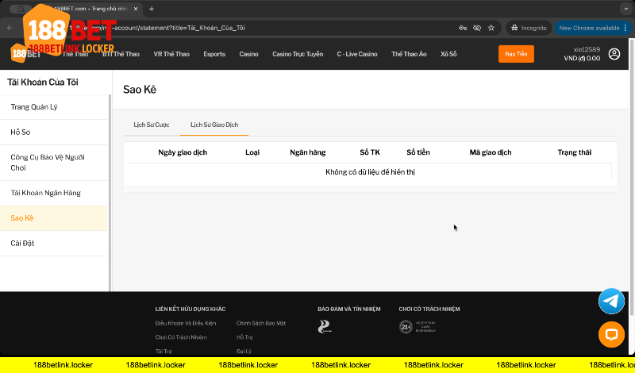The width and height of the screenshot is (635, 373).
Task: Switch to the Lịch Sử Cược tab
Action: (x=151, y=125)
